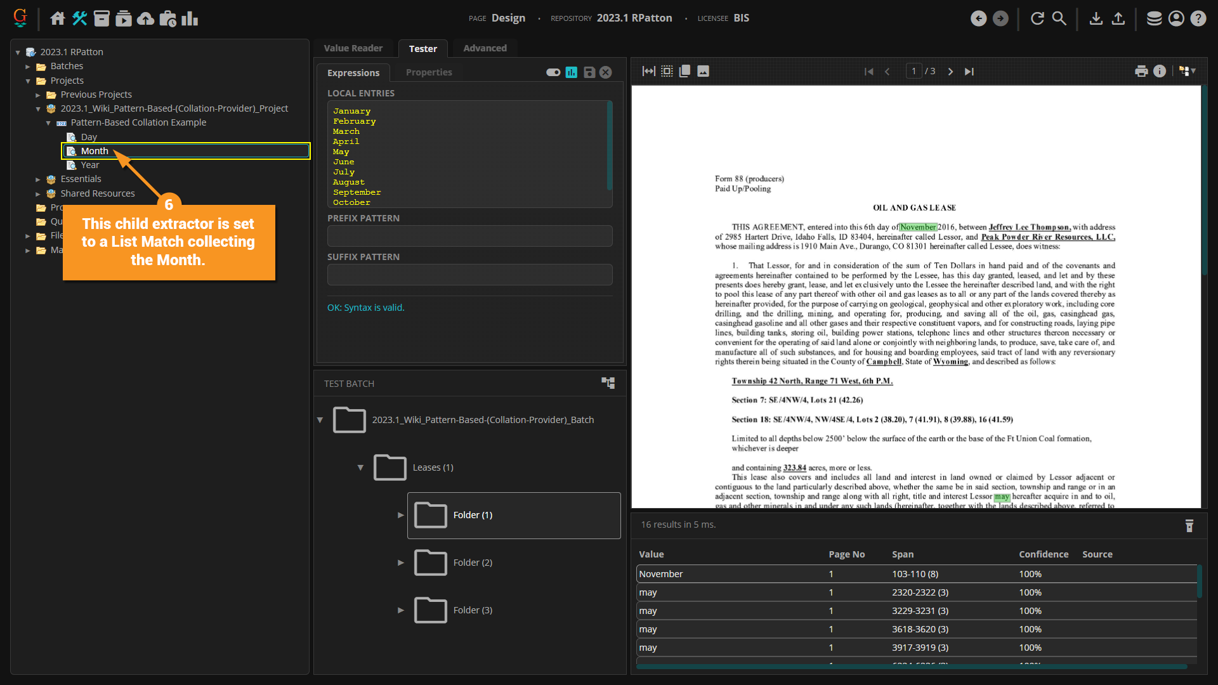Image resolution: width=1218 pixels, height=685 pixels.
Task: Open the cloud upload icon
Action: click(145, 18)
